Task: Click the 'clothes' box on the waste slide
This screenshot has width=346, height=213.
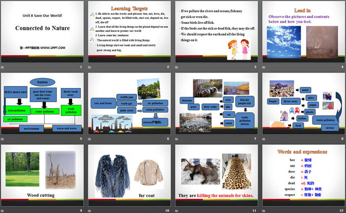Action: pyautogui.click(x=303, y=118)
